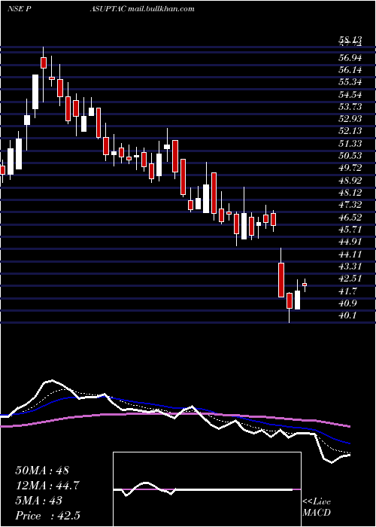Select the 48.12 price axis label
The height and width of the screenshot is (527, 376).
(x=350, y=193)
